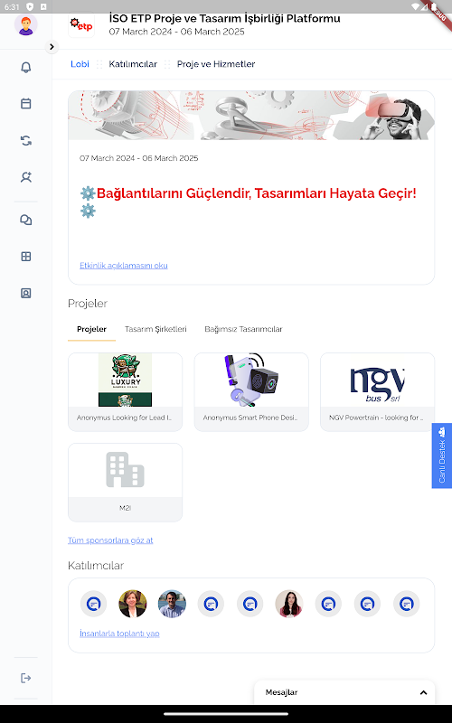Image resolution: width=452 pixels, height=723 pixels.
Task: Click the 'Tüm sponsorlara göz at' link
Action: (x=110, y=540)
